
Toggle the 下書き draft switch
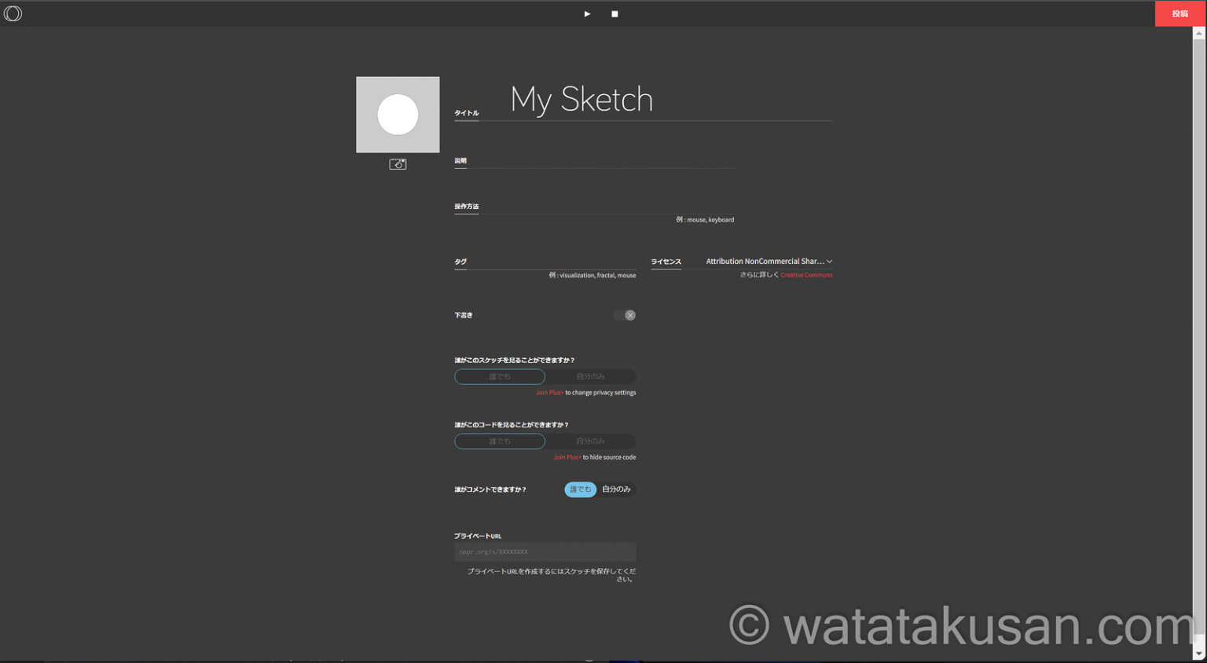click(626, 315)
